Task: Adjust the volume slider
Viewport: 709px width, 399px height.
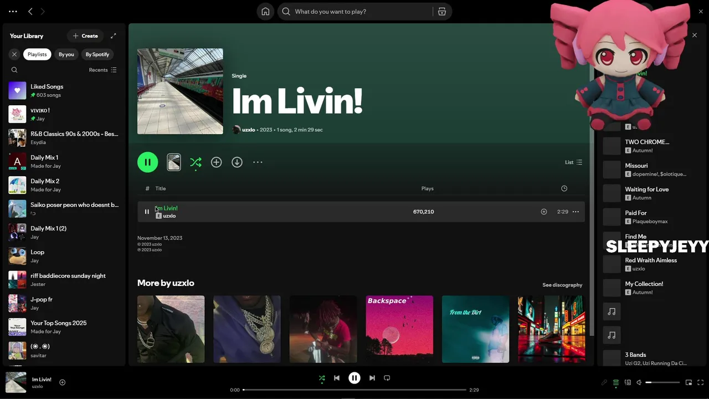Action: 662,382
